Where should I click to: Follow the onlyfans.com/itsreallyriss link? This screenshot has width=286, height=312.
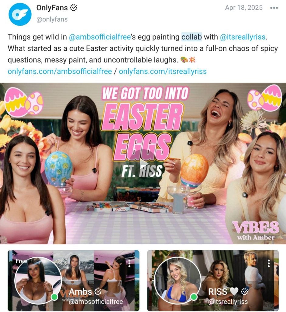(x=163, y=71)
